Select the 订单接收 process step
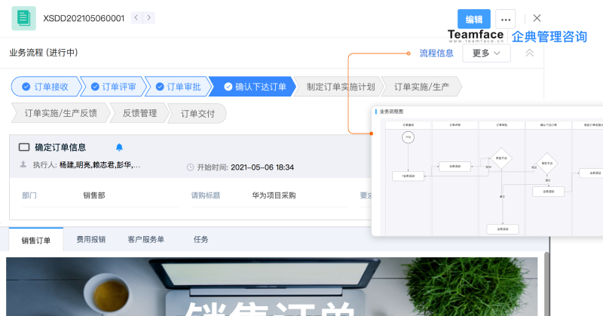 [45, 87]
